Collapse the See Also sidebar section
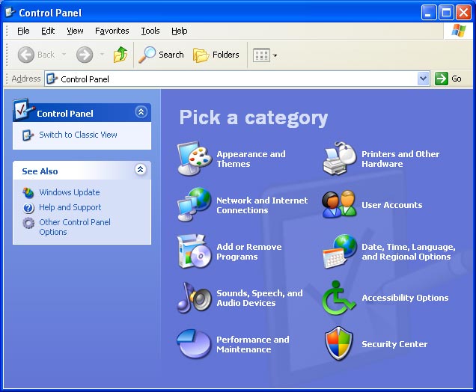 (140, 169)
